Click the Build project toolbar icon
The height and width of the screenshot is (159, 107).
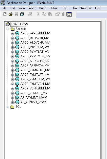63,14
